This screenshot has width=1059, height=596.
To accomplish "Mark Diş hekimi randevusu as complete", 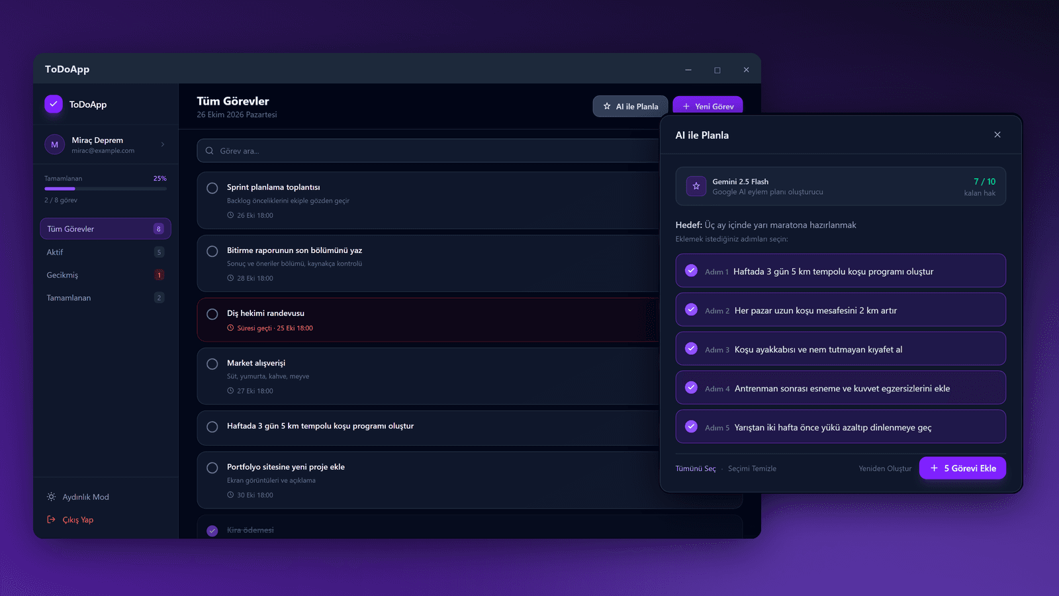I will 212,314.
